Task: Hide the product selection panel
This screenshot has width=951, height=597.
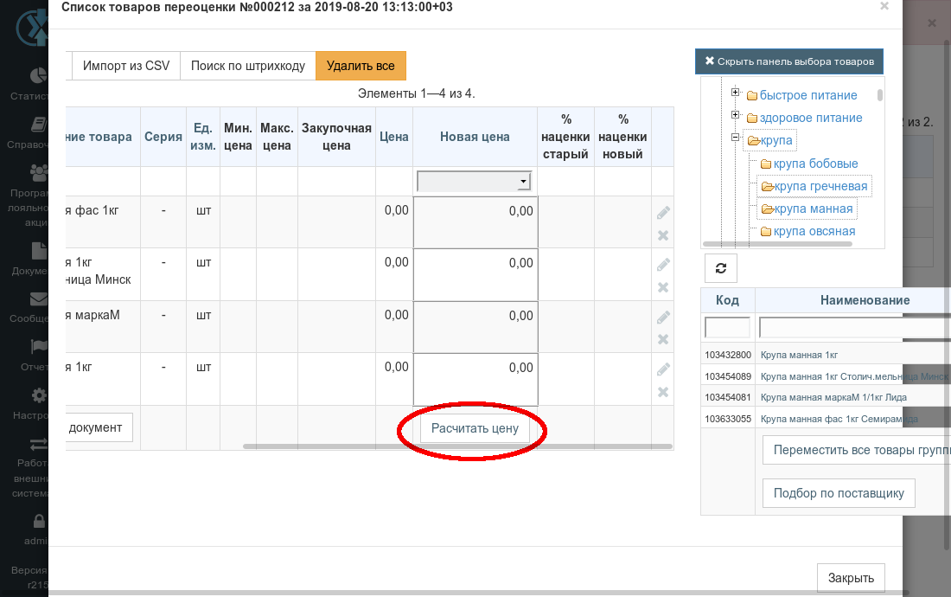Action: (x=789, y=61)
